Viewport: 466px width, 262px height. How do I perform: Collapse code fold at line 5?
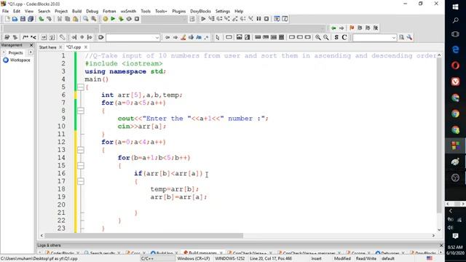pyautogui.click(x=81, y=87)
